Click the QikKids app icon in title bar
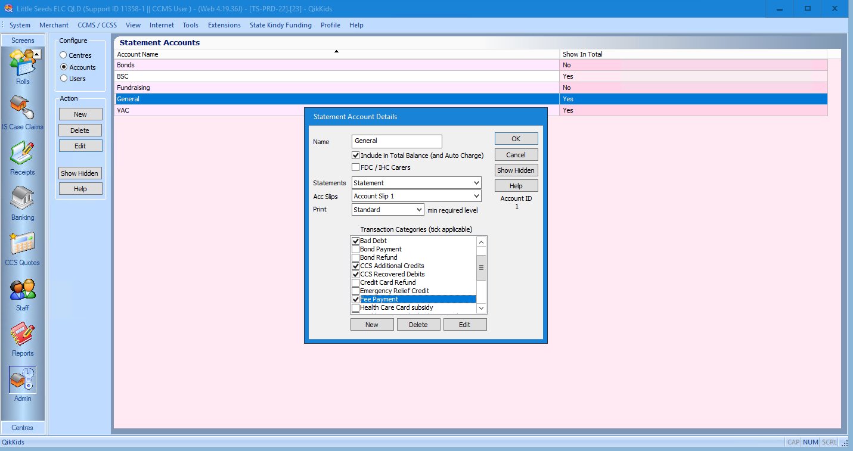The height and width of the screenshot is (451, 853). point(8,9)
